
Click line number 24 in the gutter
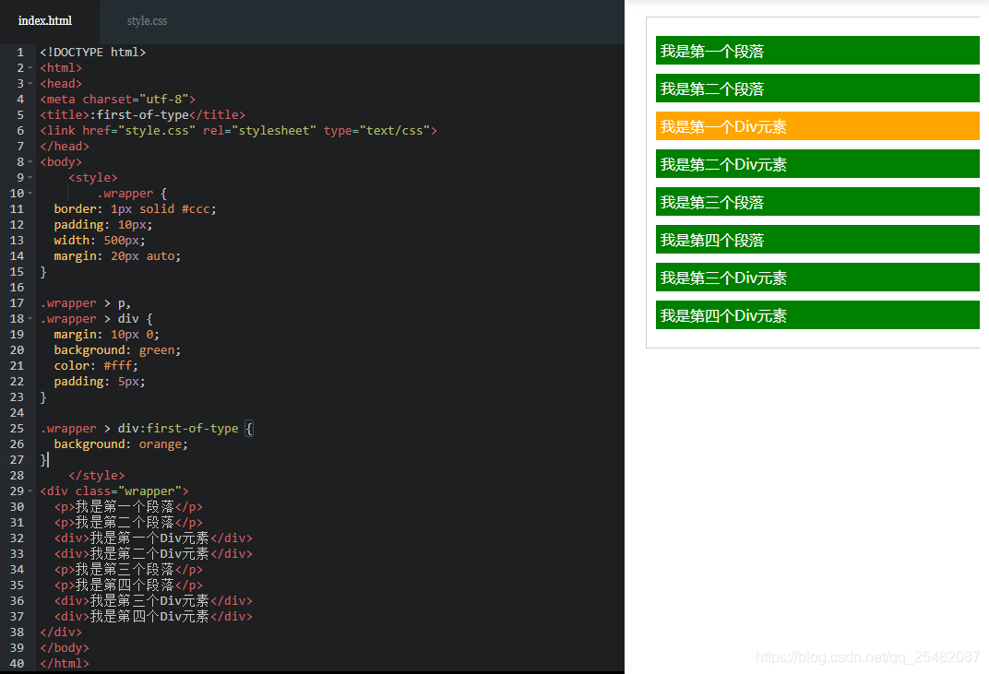point(17,413)
